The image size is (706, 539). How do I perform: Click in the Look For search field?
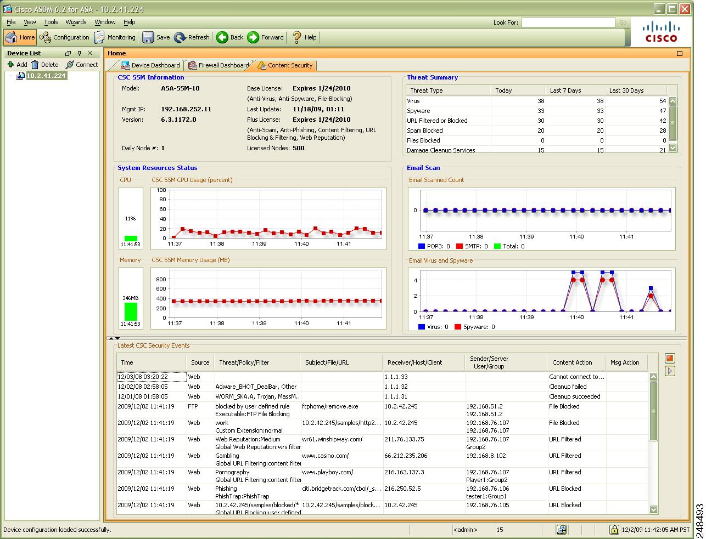pos(568,22)
